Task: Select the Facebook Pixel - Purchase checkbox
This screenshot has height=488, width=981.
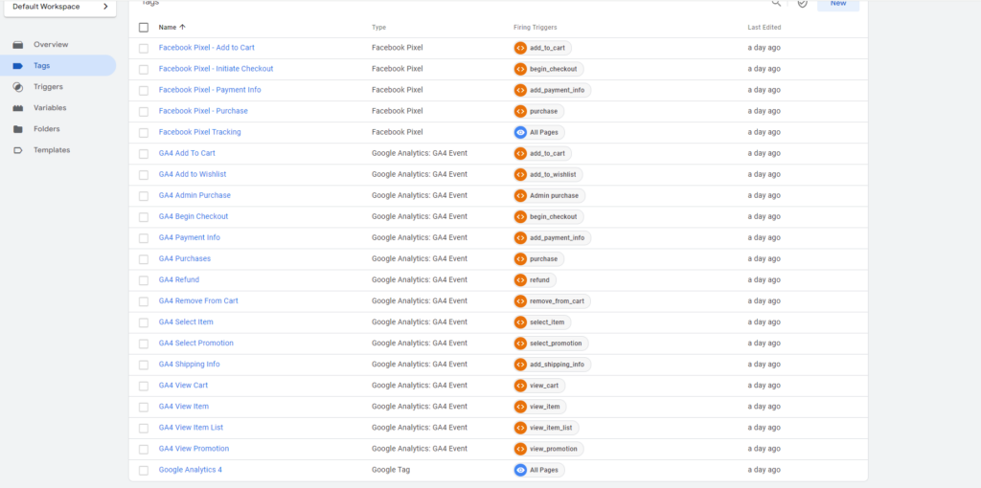Action: pyautogui.click(x=144, y=111)
